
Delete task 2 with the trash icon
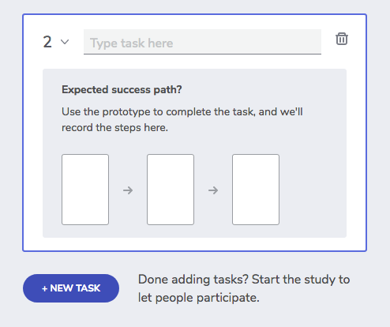tap(342, 39)
